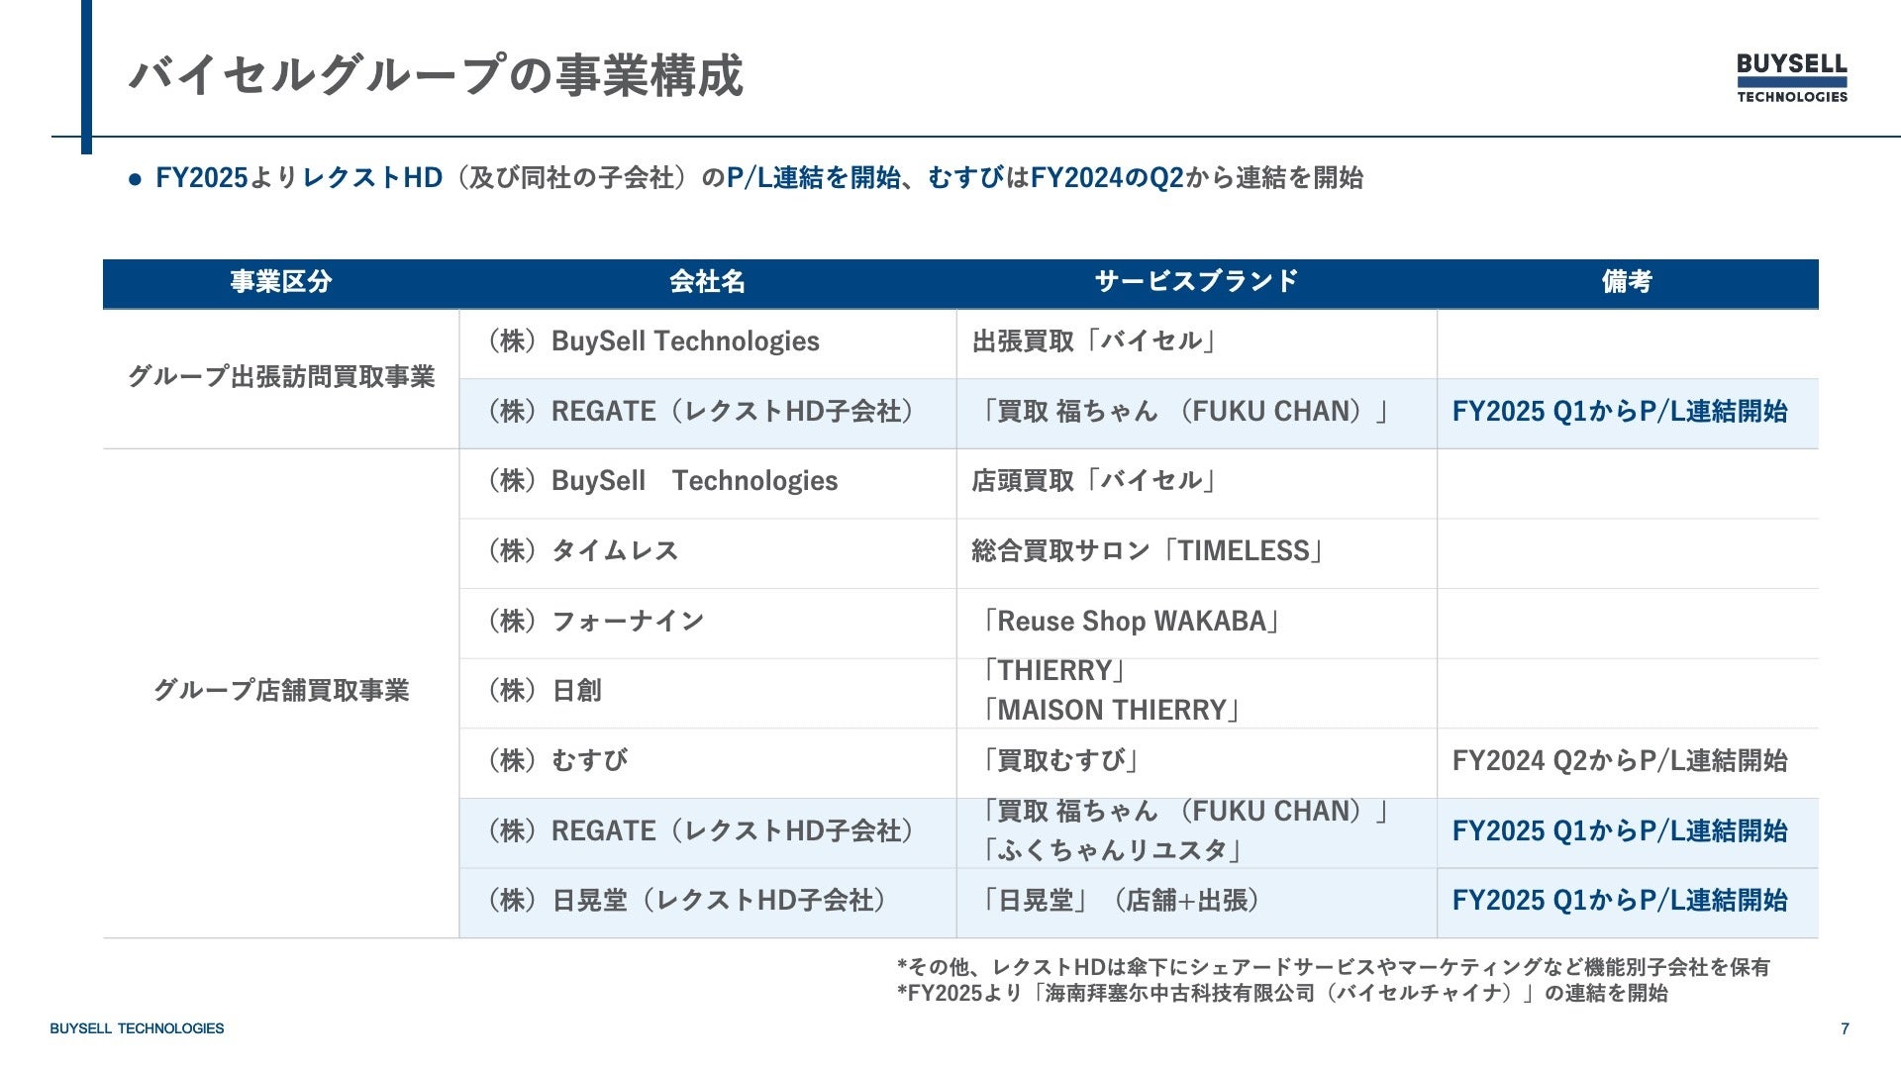
Task: Click the 総合買取サロン「TIMELESS」 brand cell
Action: 1149,551
